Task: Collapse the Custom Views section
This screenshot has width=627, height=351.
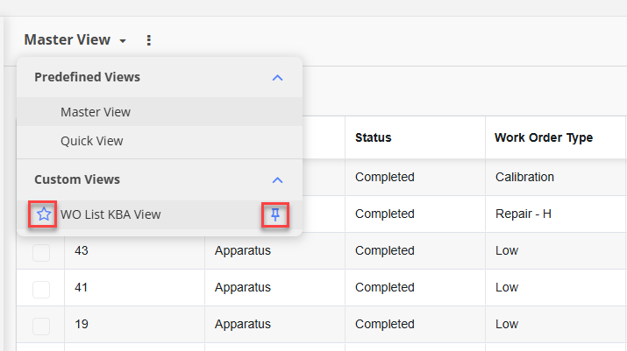Action: [277, 180]
